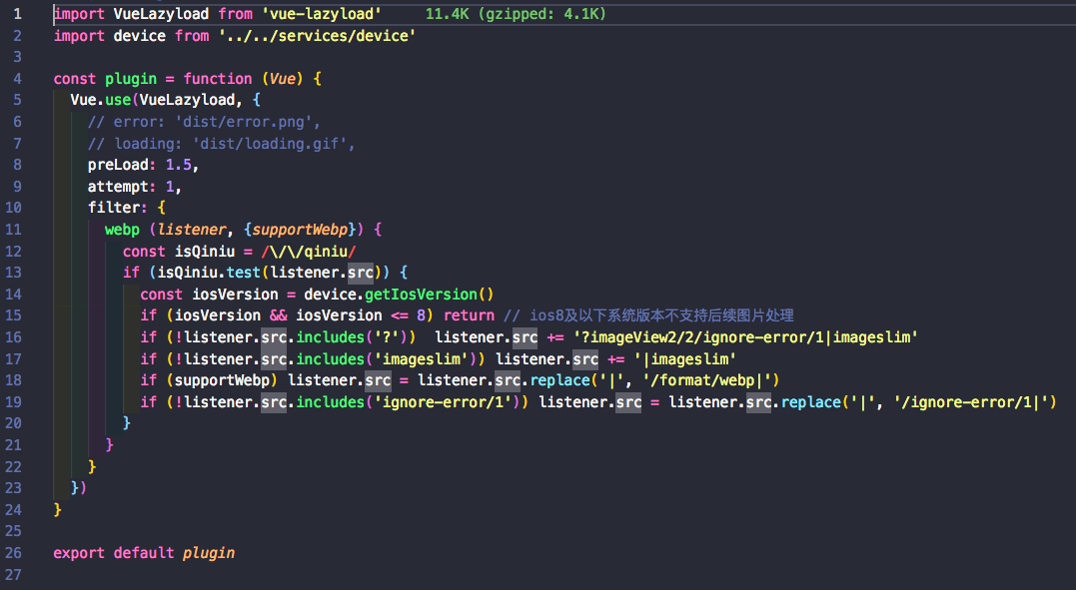This screenshot has width=1076, height=590.
Task: Click the 'device' identifier on line 2
Action: click(139, 36)
